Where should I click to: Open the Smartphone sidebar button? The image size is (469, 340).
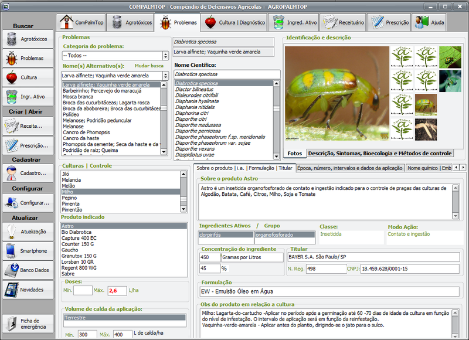coord(28,250)
